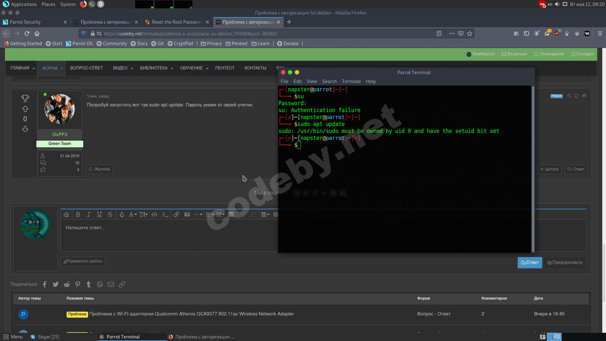Open the text alignment dropdown in editor
This screenshot has width=606, height=341.
209,214
